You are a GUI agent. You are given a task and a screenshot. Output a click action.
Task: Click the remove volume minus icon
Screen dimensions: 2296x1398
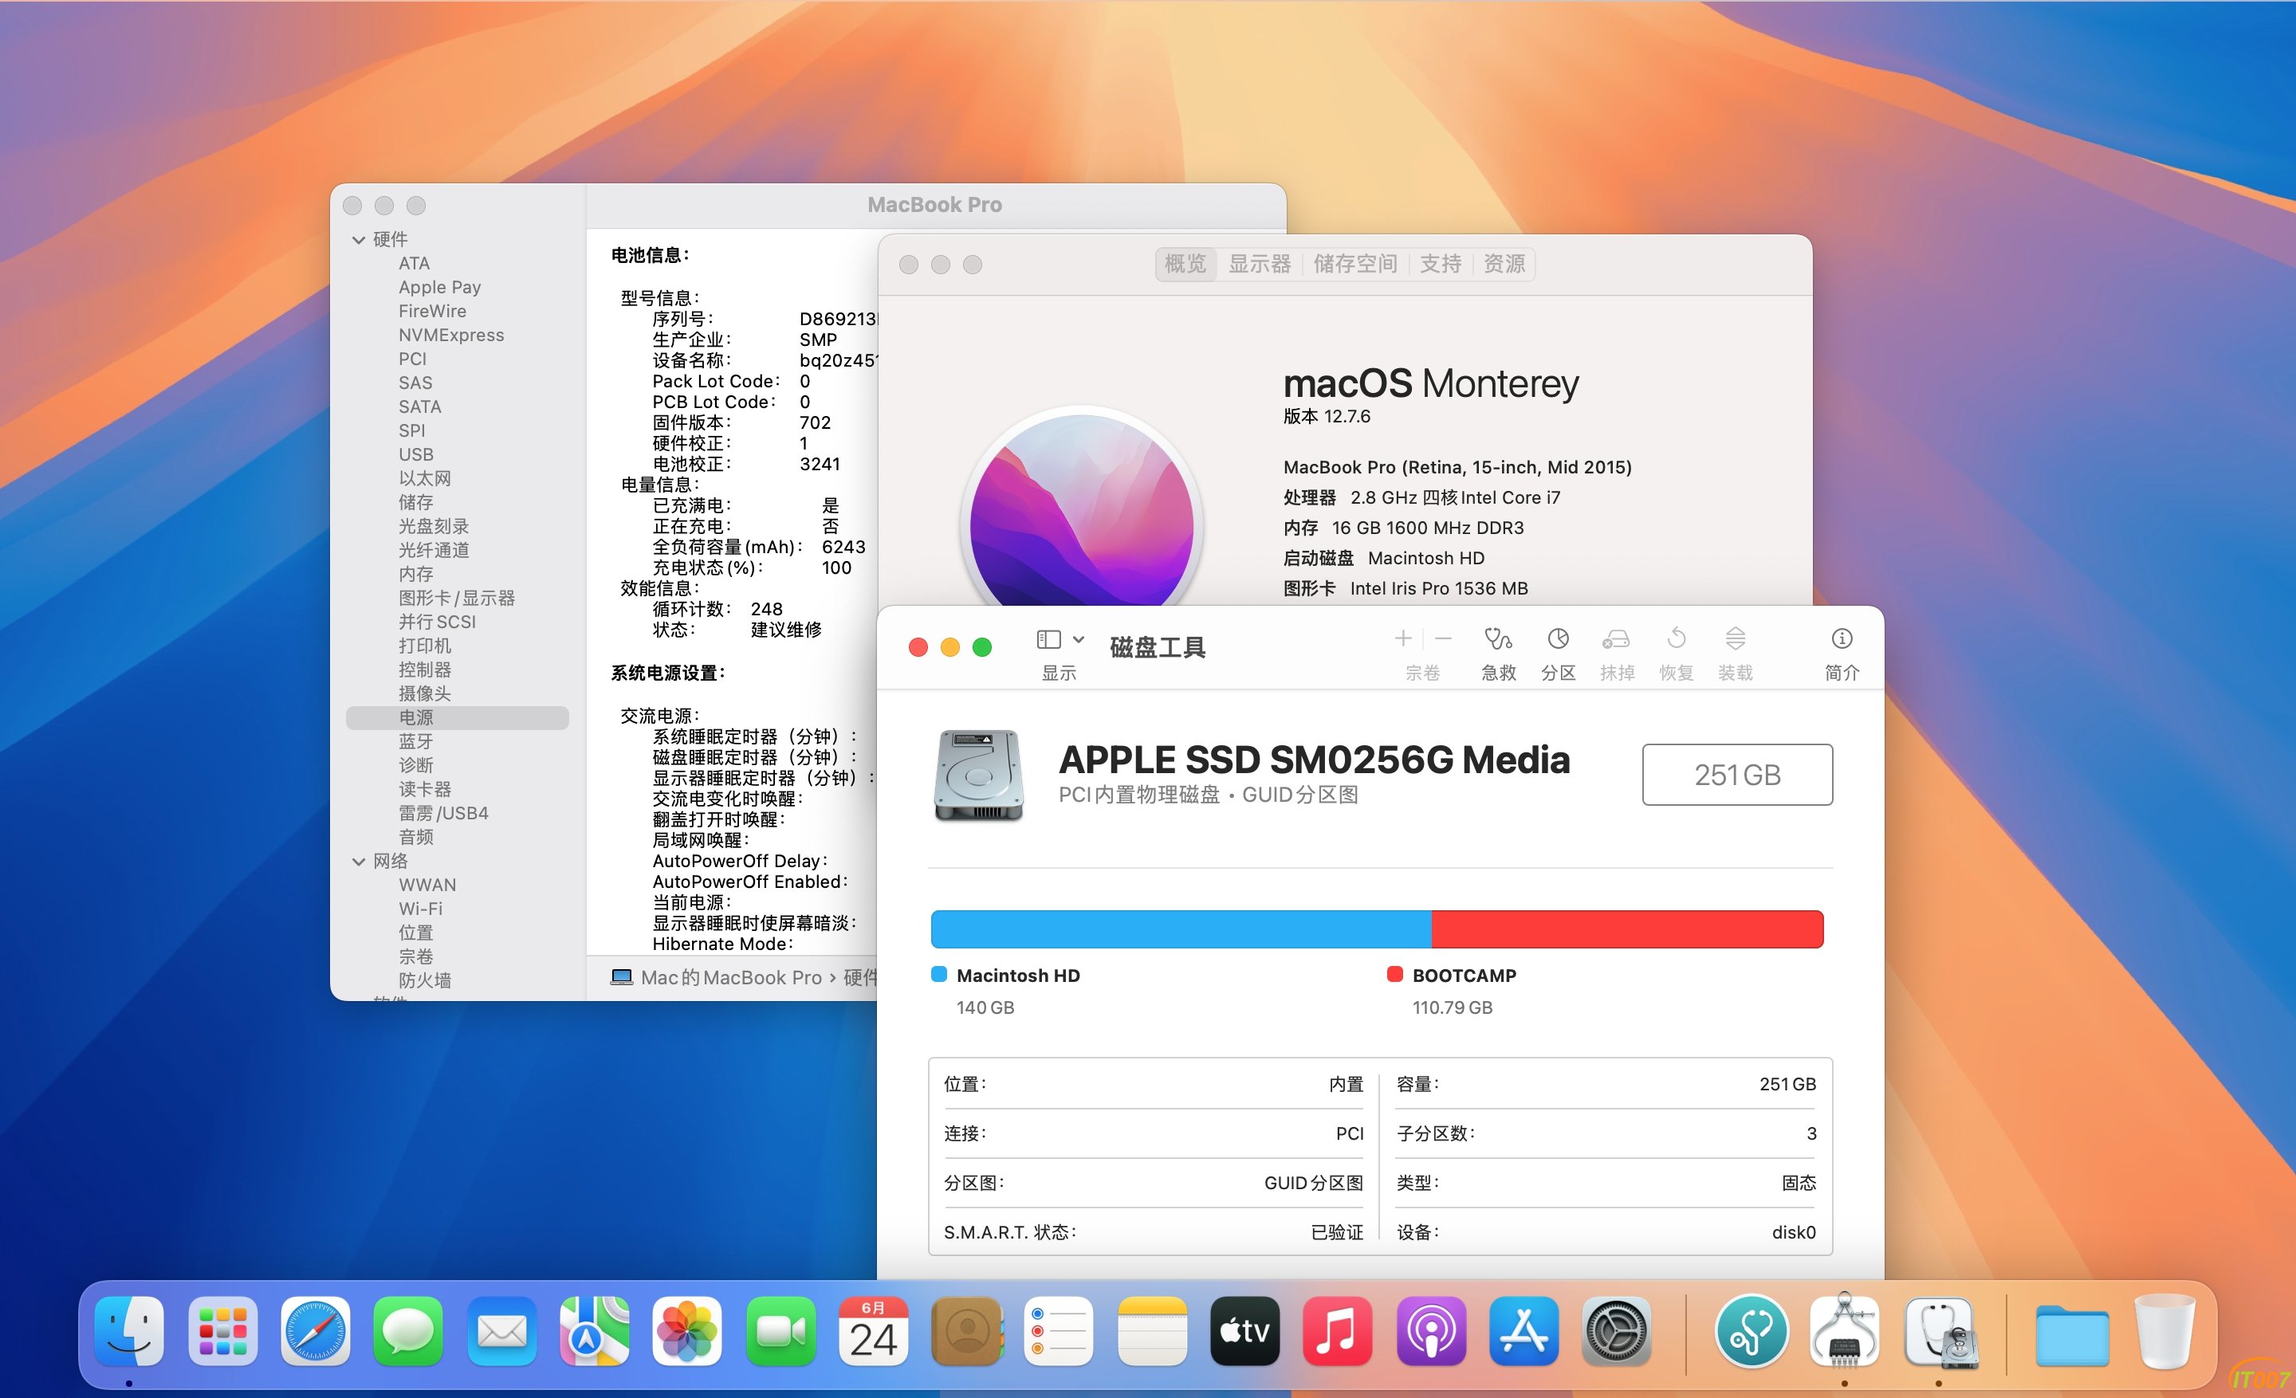(1444, 638)
